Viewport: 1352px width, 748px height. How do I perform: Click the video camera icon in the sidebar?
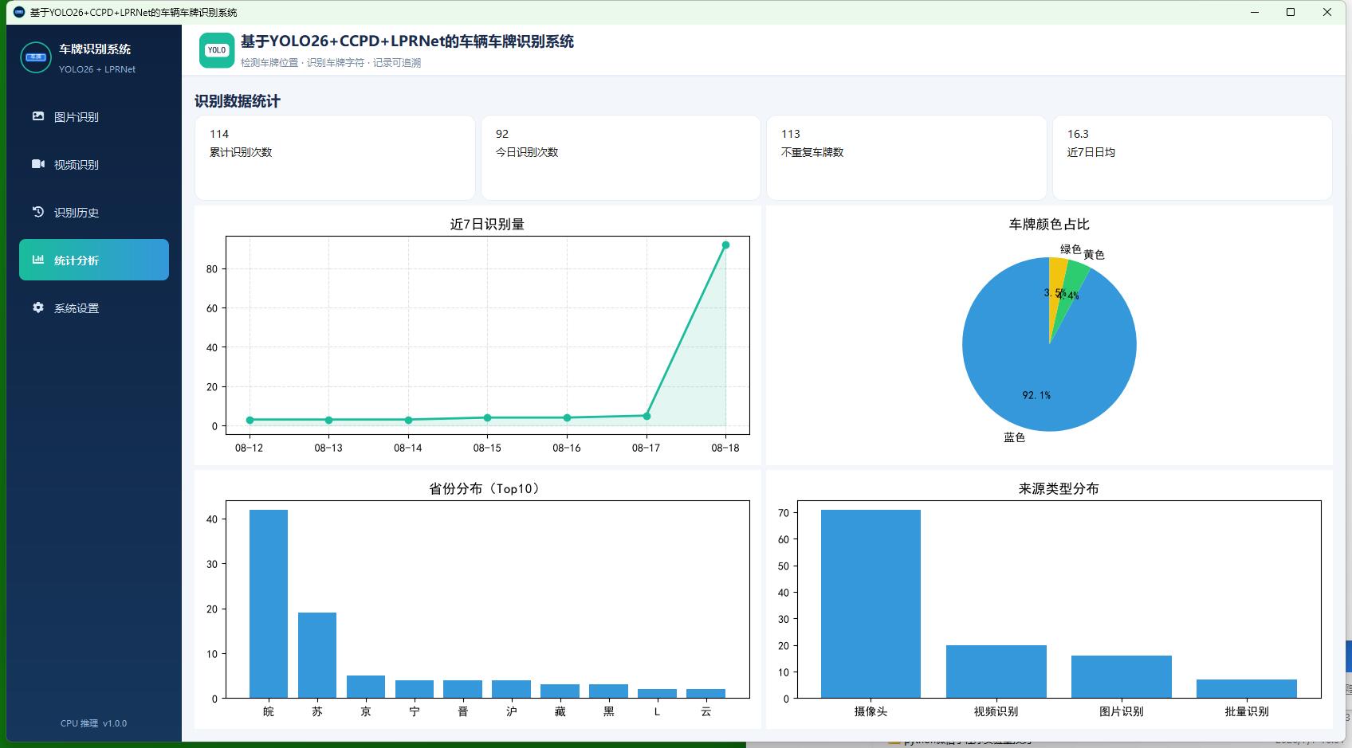click(38, 164)
